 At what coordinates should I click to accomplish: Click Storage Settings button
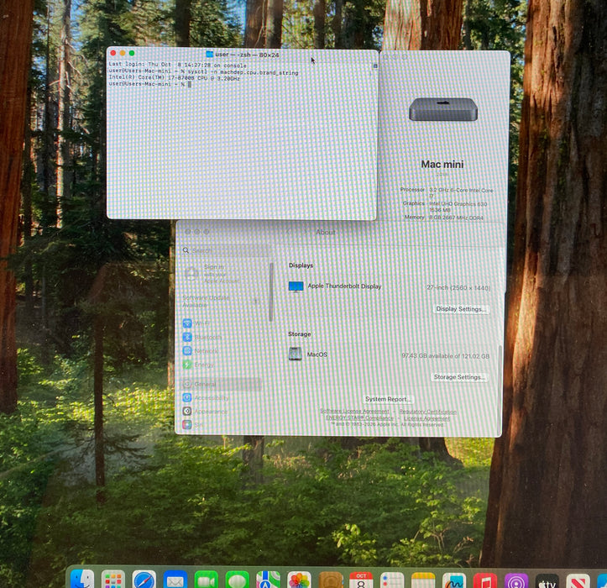click(459, 377)
